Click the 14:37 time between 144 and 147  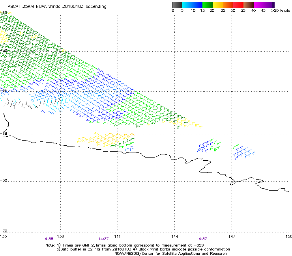tap(202, 239)
